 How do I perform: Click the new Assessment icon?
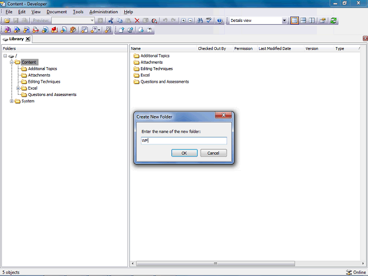[x=85, y=30]
